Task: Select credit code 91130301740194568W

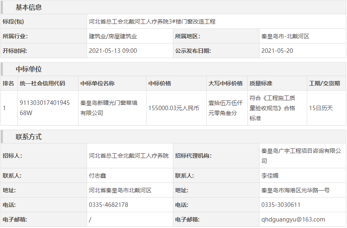Action: tap(45, 108)
